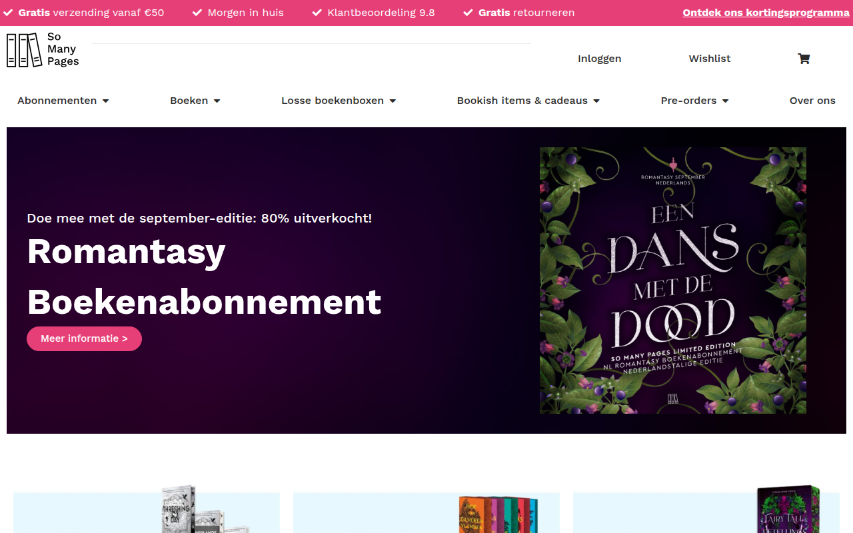Open the shopping cart icon
This screenshot has height=533, width=853.
pyautogui.click(x=804, y=59)
